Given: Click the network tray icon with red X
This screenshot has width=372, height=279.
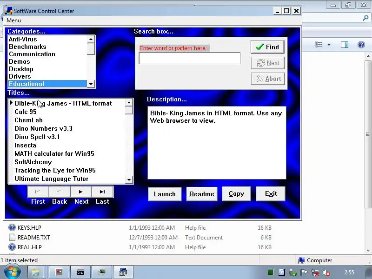Looking at the screenshot, I should (315, 272).
